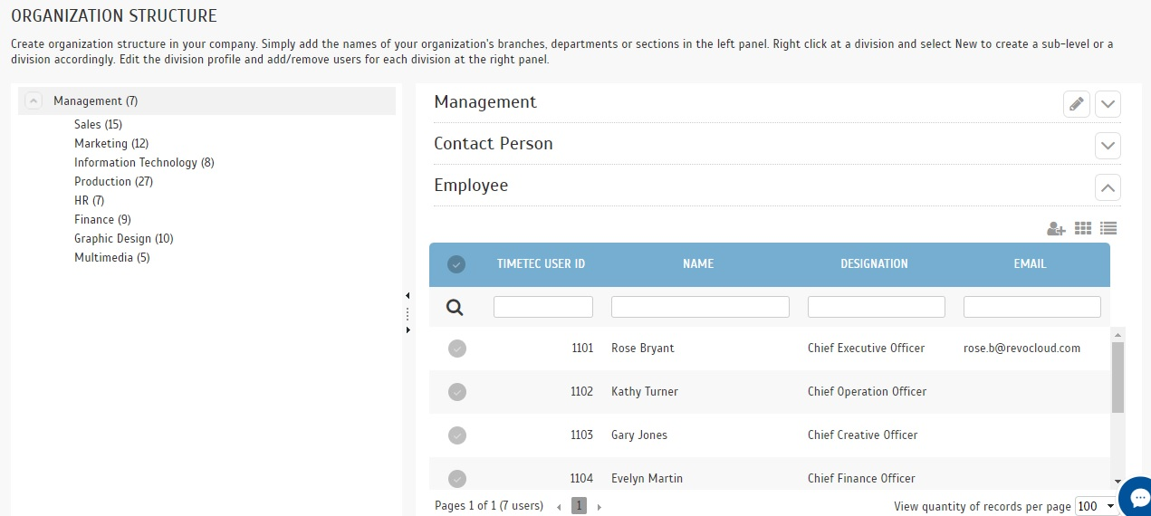Expand the Management section chevron
The image size is (1151, 516).
coord(1108,104)
